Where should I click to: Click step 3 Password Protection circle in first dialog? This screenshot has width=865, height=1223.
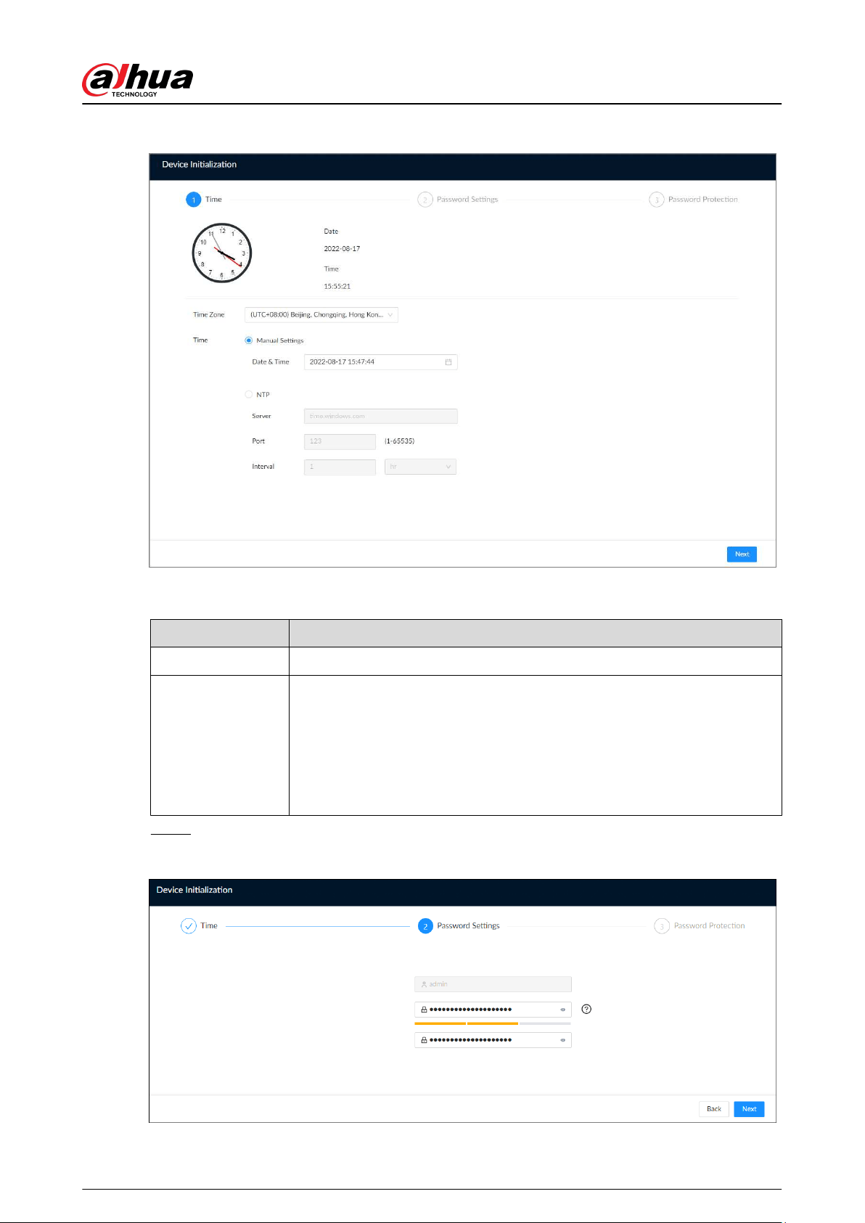click(x=657, y=200)
